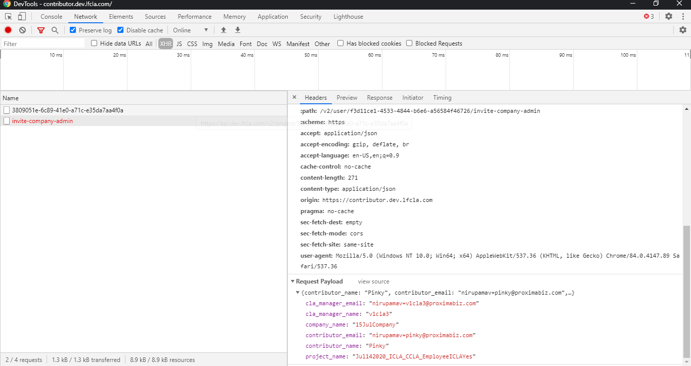The width and height of the screenshot is (691, 366).
Task: Switch to the Elements tab
Action: pos(121,16)
